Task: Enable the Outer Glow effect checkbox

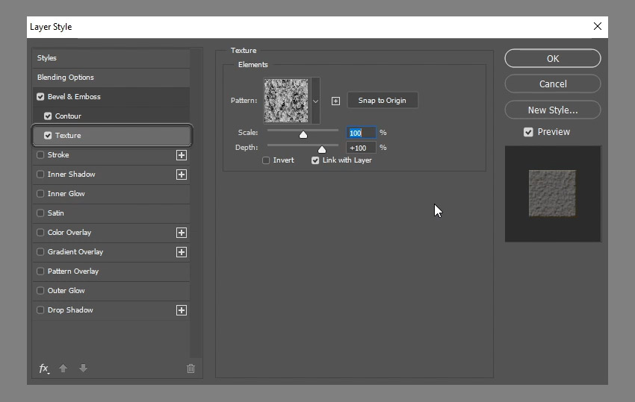Action: pyautogui.click(x=40, y=291)
